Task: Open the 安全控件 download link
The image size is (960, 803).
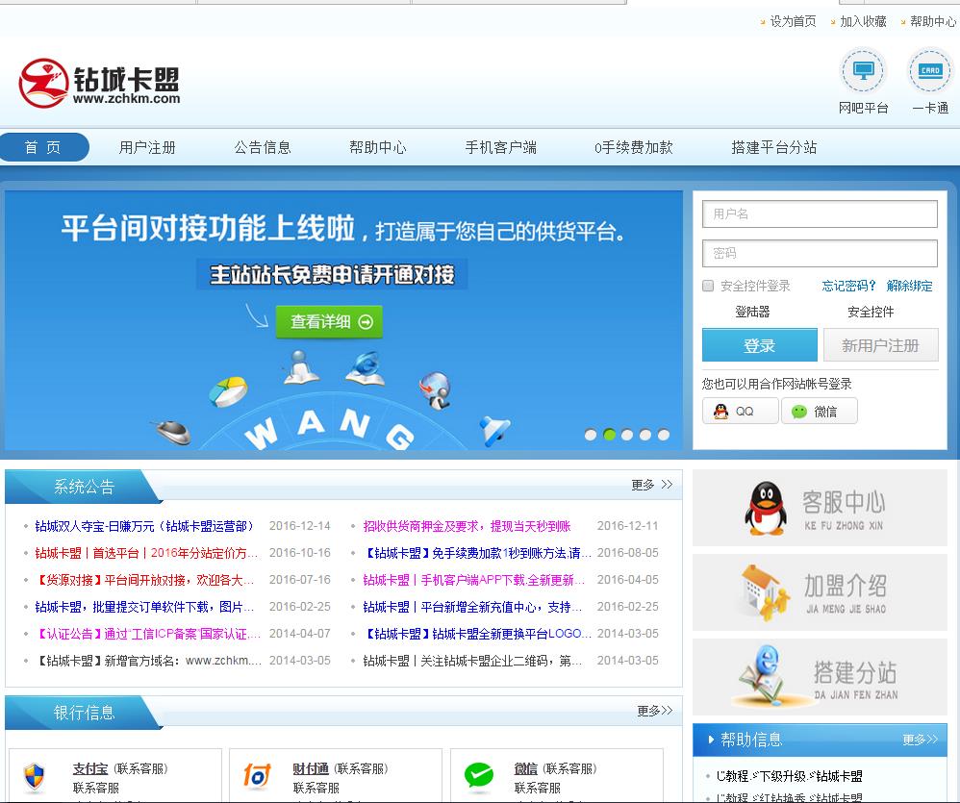Action: 871,313
